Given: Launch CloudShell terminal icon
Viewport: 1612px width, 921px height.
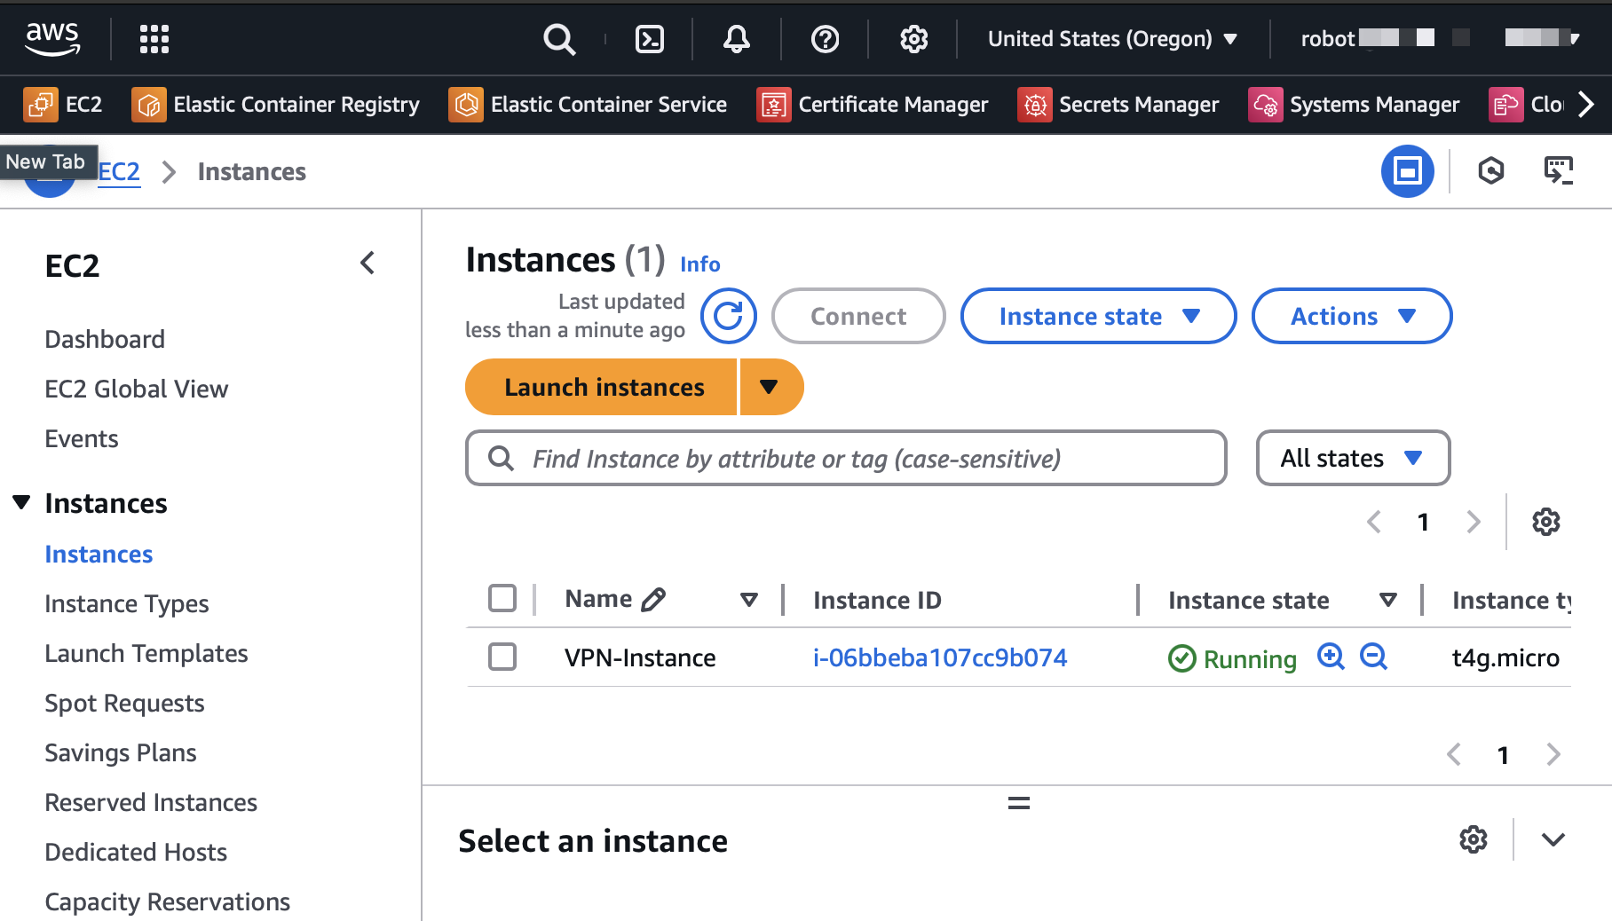Looking at the screenshot, I should [650, 38].
